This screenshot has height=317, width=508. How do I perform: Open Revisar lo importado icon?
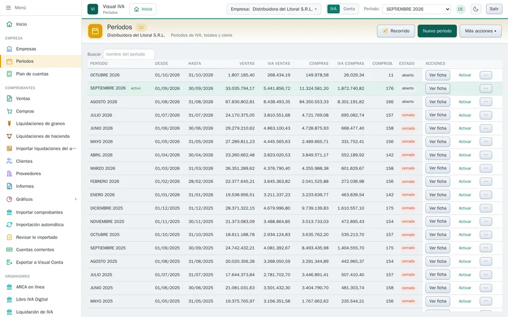coord(10,237)
